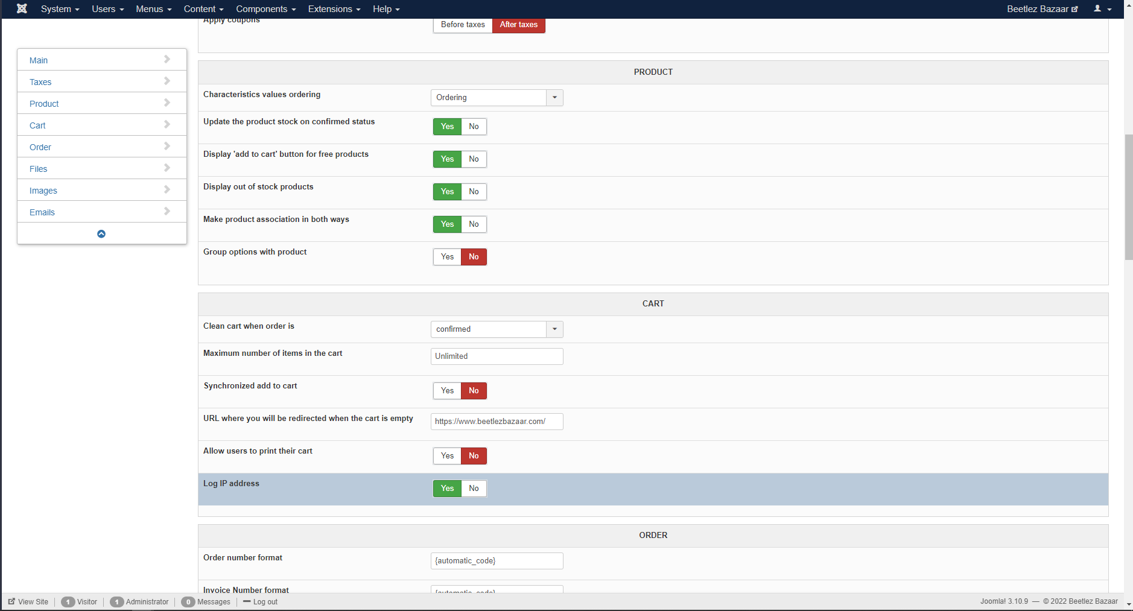Click the chevron arrow in the Taxes row
The width and height of the screenshot is (1133, 611).
point(167,81)
